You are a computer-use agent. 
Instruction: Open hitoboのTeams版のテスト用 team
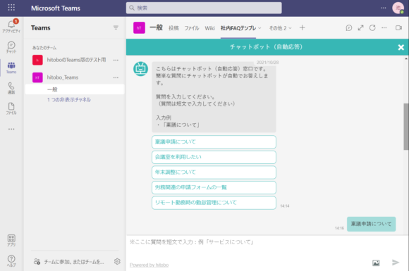76,60
